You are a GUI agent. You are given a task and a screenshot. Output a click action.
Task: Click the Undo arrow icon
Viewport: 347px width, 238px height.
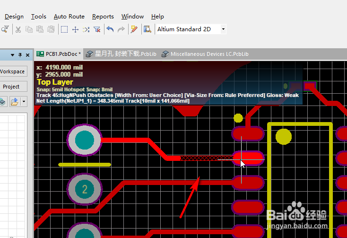(x=110, y=29)
